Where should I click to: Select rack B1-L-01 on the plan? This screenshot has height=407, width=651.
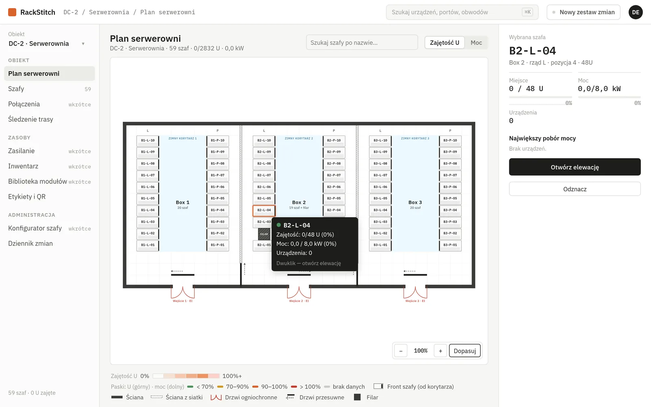(x=148, y=245)
